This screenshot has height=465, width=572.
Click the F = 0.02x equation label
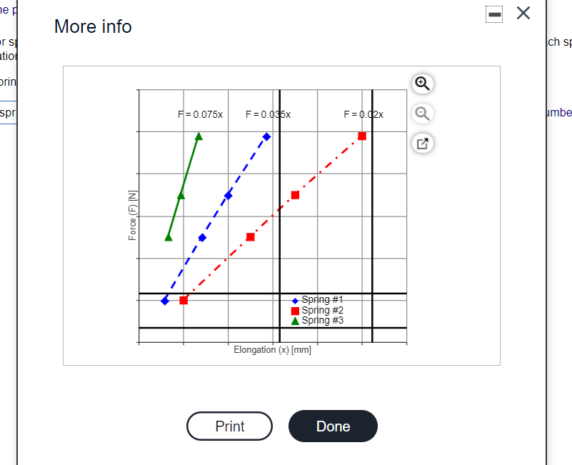point(363,114)
